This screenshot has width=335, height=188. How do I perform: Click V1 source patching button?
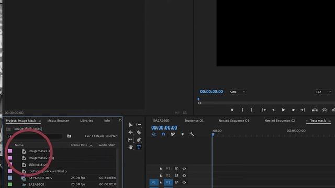click(x=153, y=182)
